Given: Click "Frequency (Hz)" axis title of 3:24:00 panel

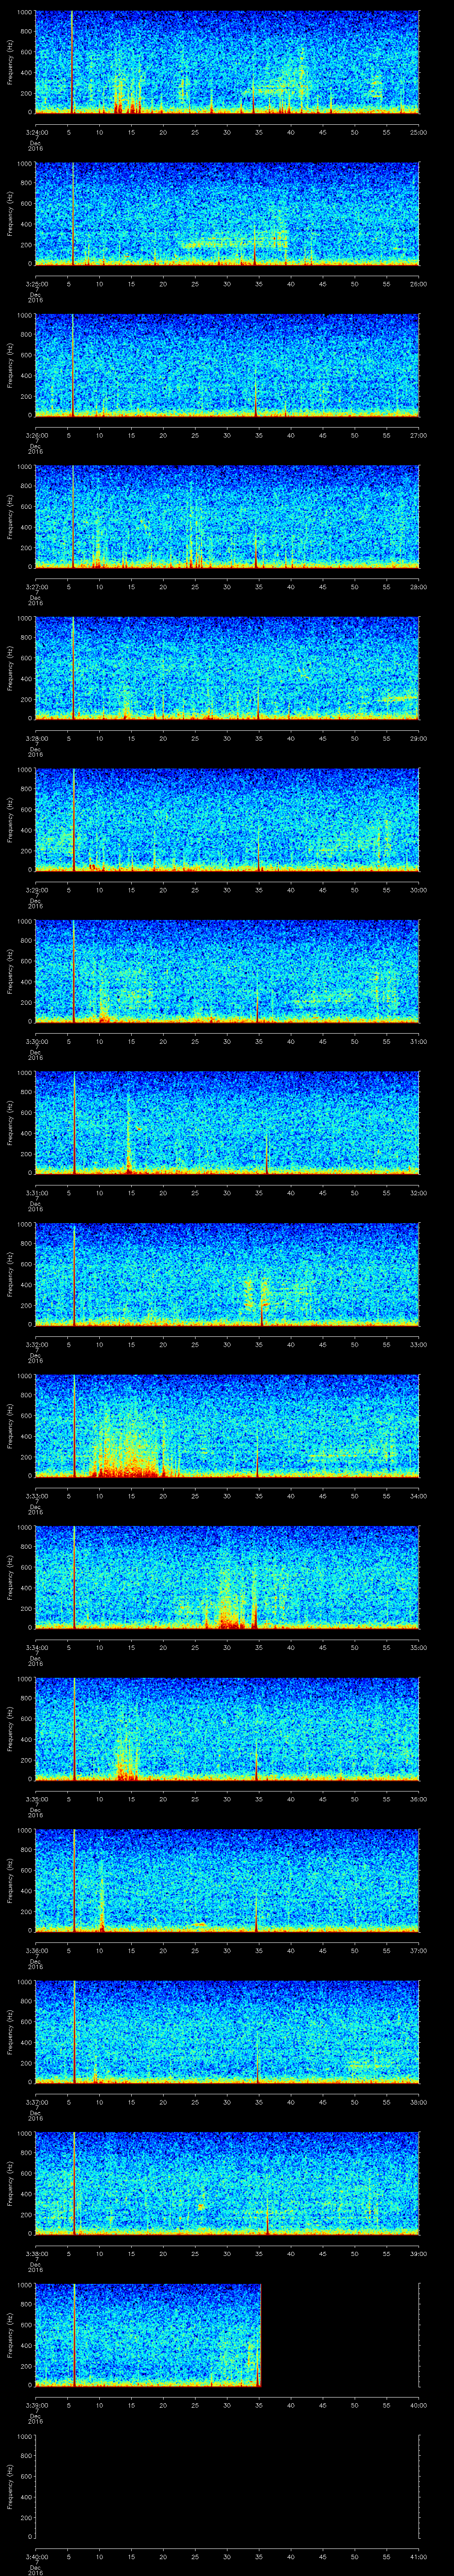Looking at the screenshot, I should click(10, 62).
